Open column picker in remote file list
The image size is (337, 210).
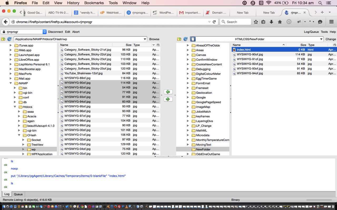click(335, 45)
